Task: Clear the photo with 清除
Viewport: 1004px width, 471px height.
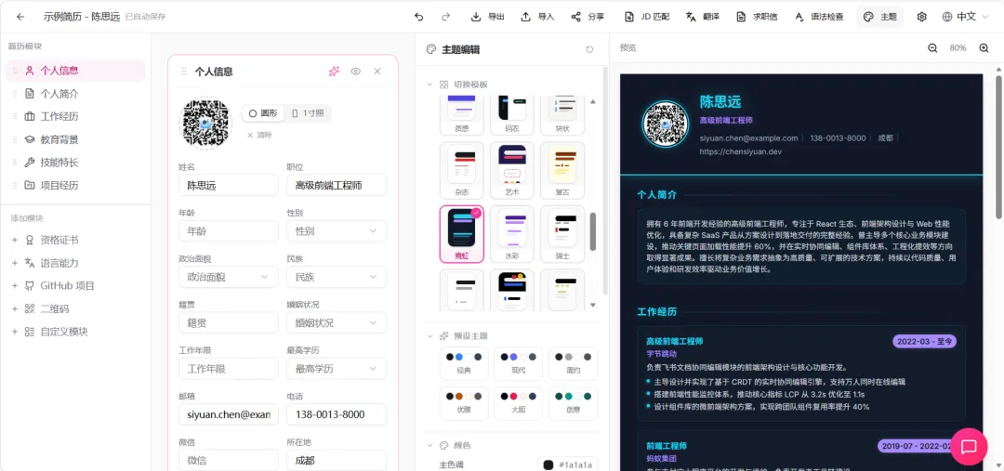Action: 259,135
